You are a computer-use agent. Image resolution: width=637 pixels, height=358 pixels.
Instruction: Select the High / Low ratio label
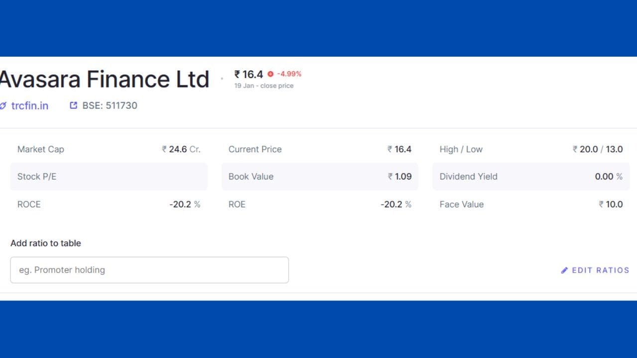pyautogui.click(x=461, y=149)
